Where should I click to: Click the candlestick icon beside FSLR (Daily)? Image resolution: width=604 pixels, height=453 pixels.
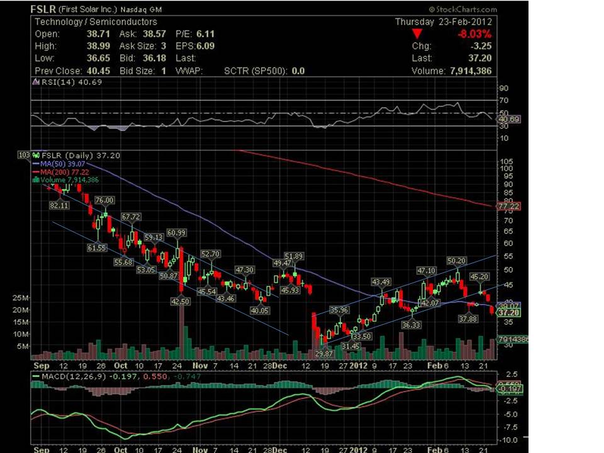[x=36, y=155]
